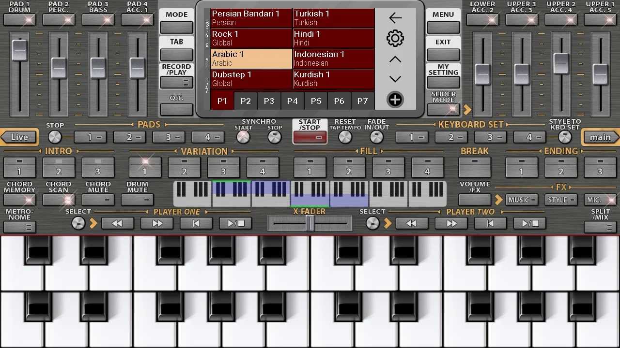Select Hindi 1 style
This screenshot has height=348, width=620.
(x=333, y=39)
